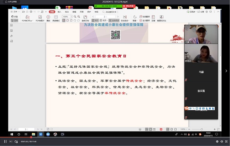Switch to the 插入 ribbon tab
The height and width of the screenshot is (146, 230).
coord(59,12)
